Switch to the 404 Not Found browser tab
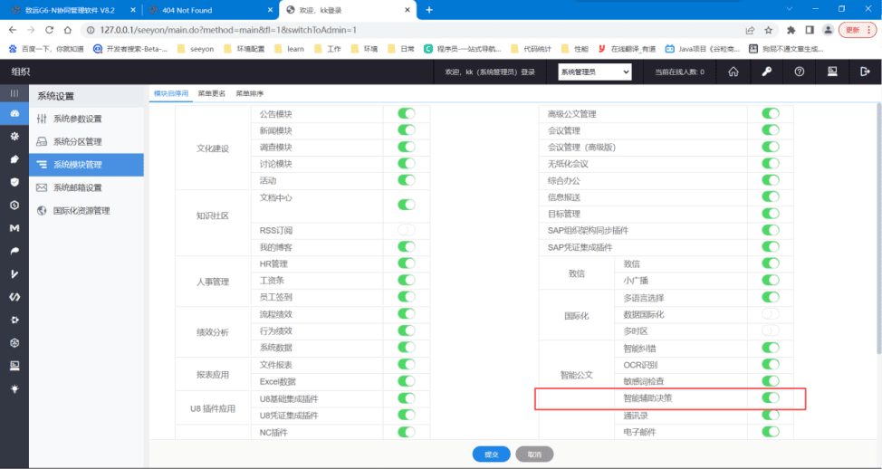The image size is (882, 469). pos(210,10)
